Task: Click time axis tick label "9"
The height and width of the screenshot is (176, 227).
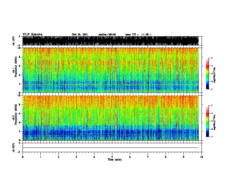Action: click(183, 157)
